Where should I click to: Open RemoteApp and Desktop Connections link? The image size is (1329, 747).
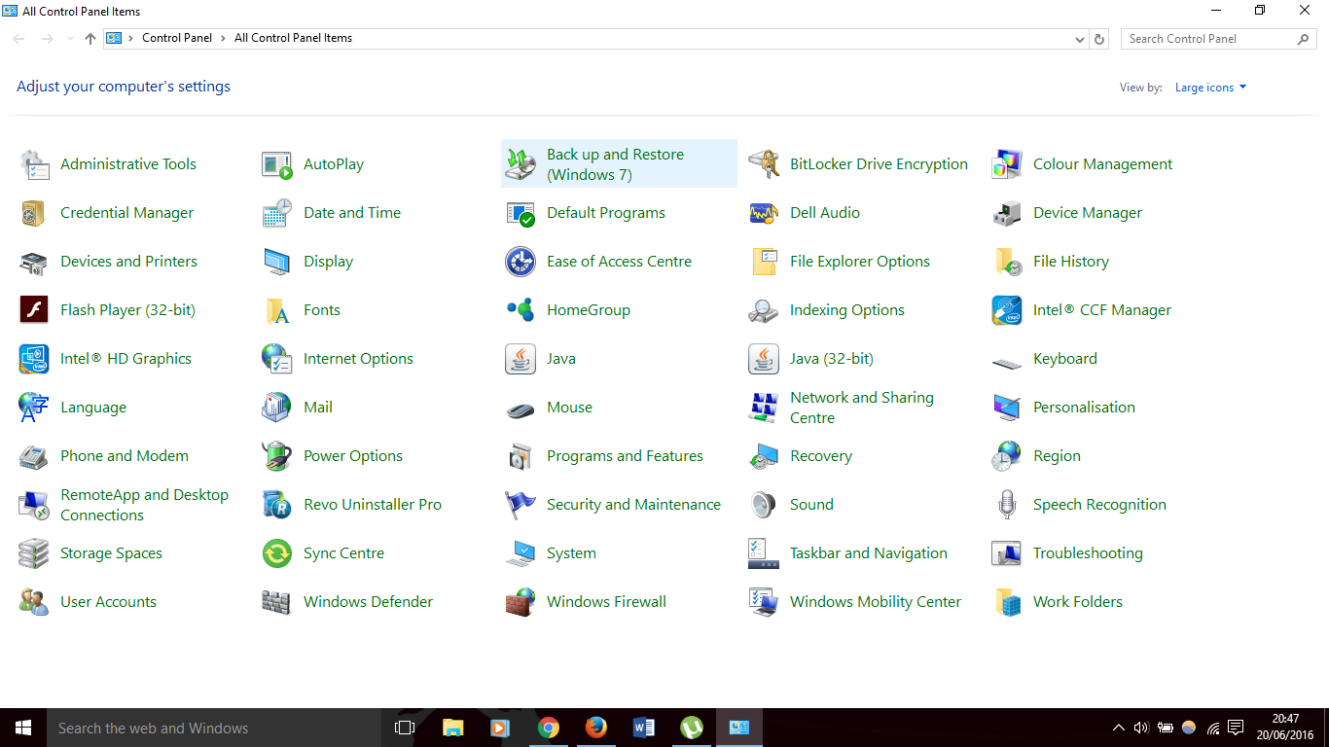tap(144, 505)
